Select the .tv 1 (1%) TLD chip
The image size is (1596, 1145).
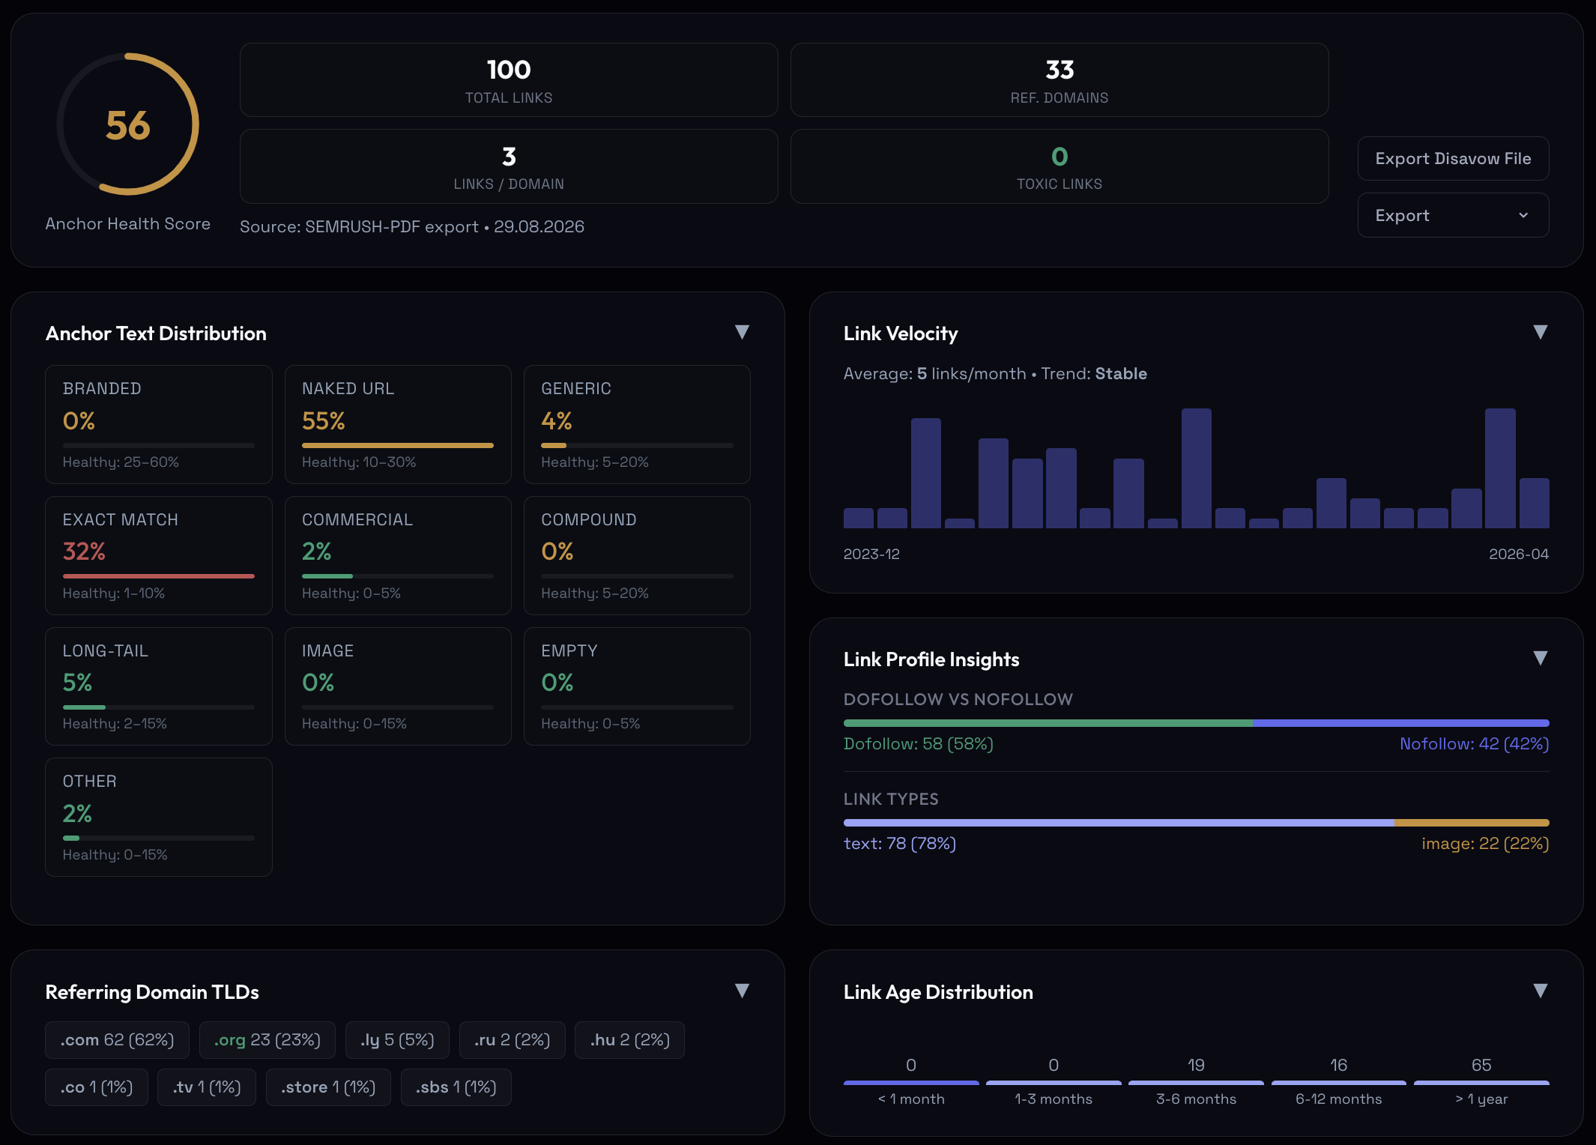[207, 1087]
